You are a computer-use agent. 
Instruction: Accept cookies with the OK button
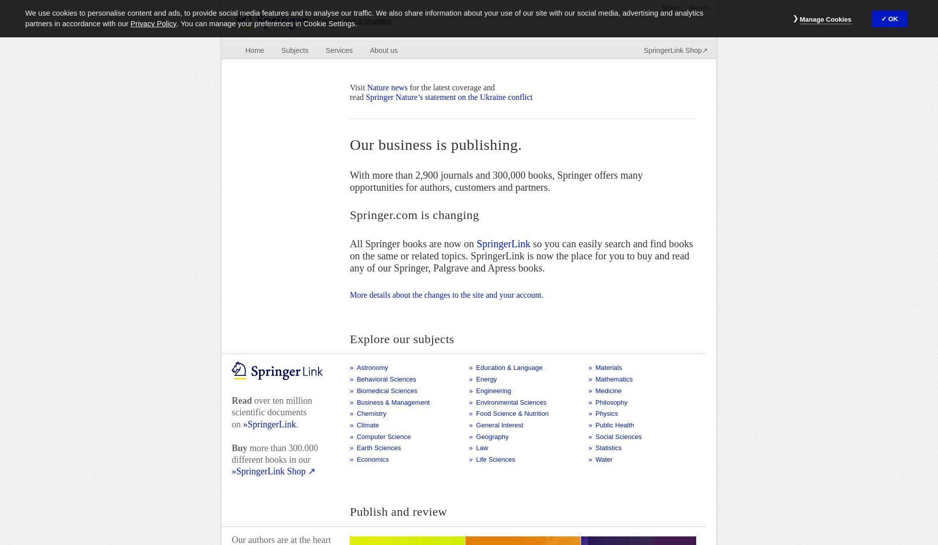pos(890,19)
